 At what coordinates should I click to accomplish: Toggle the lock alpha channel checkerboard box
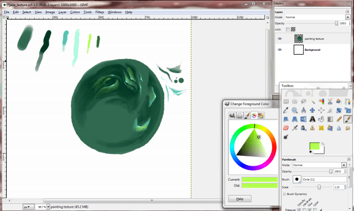pyautogui.click(x=293, y=29)
